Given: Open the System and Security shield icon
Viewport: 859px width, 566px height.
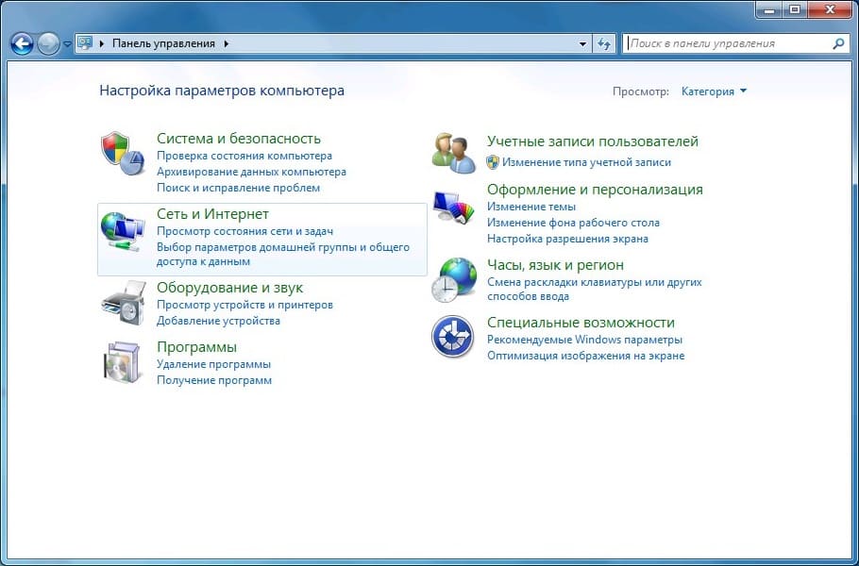Looking at the screenshot, I should [x=122, y=153].
